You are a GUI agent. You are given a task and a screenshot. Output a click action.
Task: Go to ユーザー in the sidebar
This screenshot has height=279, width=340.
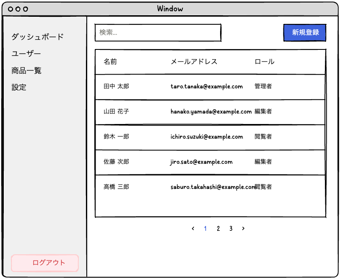coord(26,54)
